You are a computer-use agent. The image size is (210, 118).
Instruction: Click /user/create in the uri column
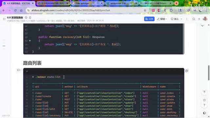pos(43,96)
